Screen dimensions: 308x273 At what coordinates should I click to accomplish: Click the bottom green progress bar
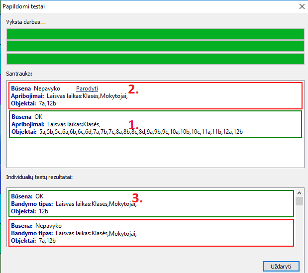tap(155, 59)
